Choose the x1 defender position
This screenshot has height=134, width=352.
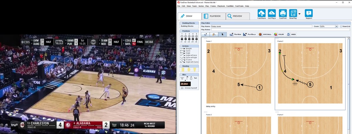pos(182,42)
